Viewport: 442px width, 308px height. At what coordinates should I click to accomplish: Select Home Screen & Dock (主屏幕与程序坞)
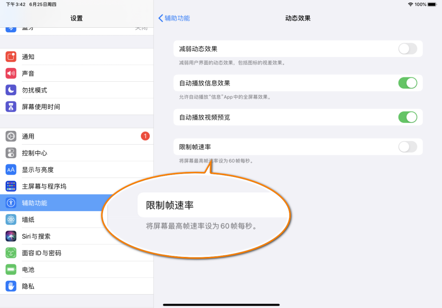(x=11, y=186)
